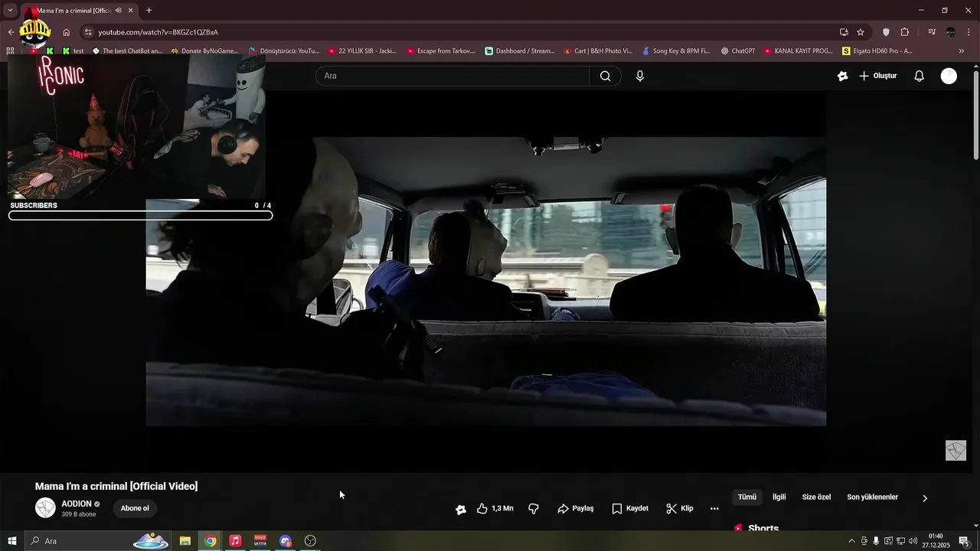Click the Oluştur create button
This screenshot has width=980, height=551.
[878, 76]
